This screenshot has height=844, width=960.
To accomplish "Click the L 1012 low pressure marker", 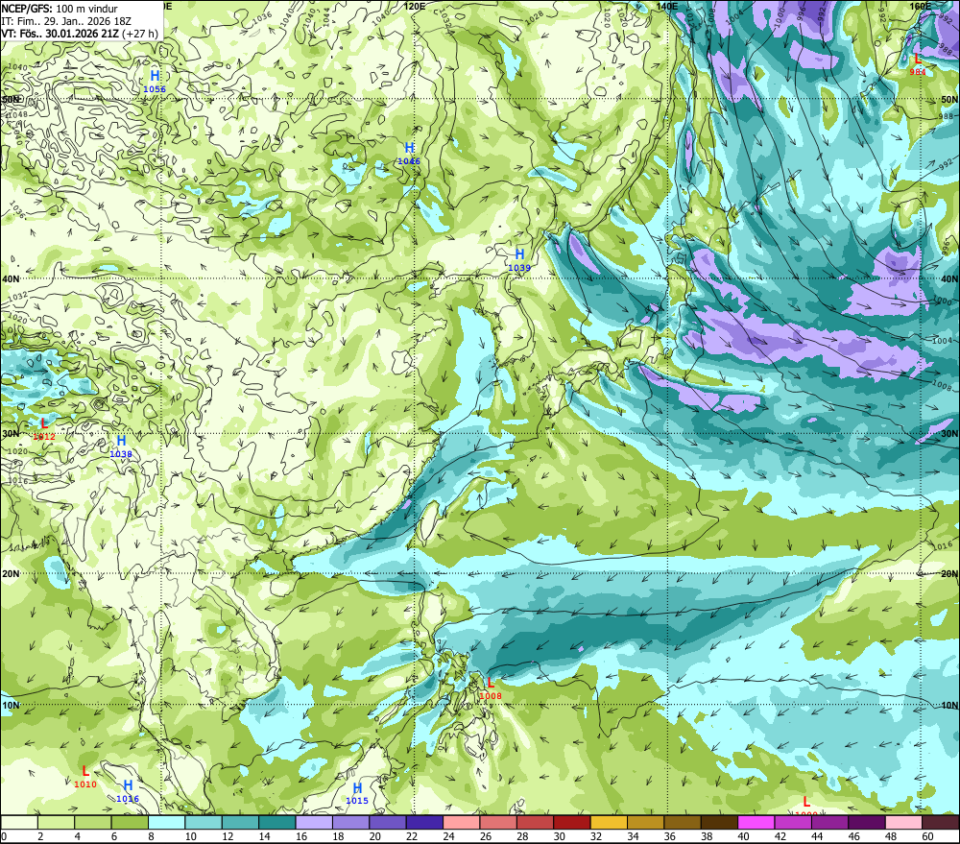I will [x=44, y=429].
